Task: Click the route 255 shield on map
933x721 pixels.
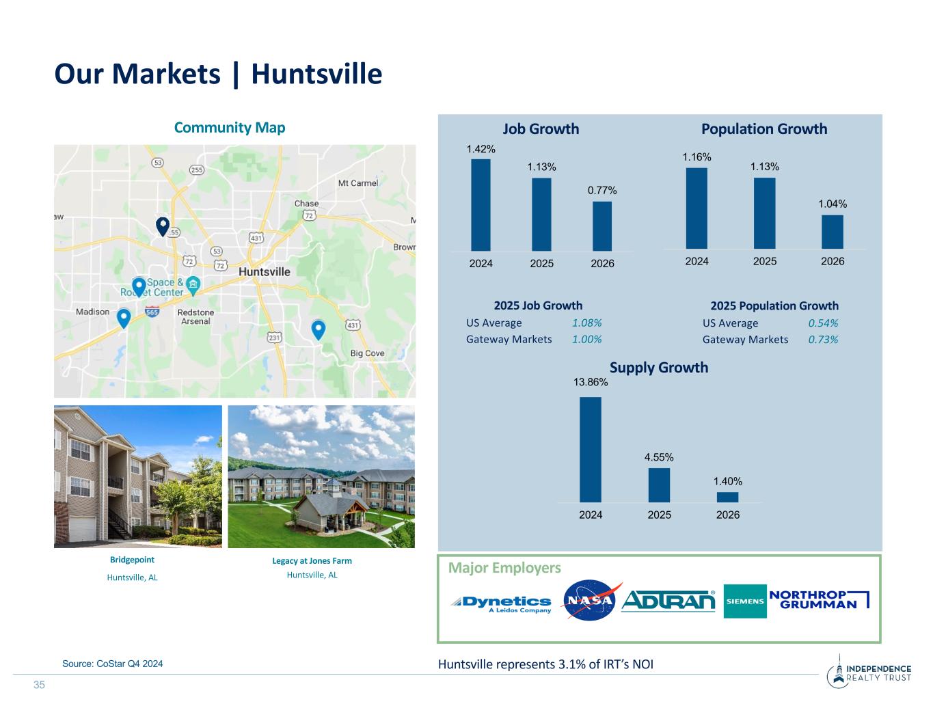Action: tap(196, 170)
